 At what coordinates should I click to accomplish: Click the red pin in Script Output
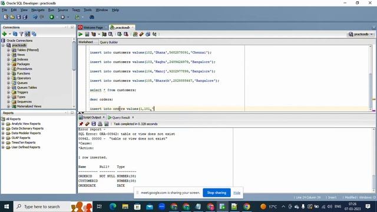pos(81,124)
